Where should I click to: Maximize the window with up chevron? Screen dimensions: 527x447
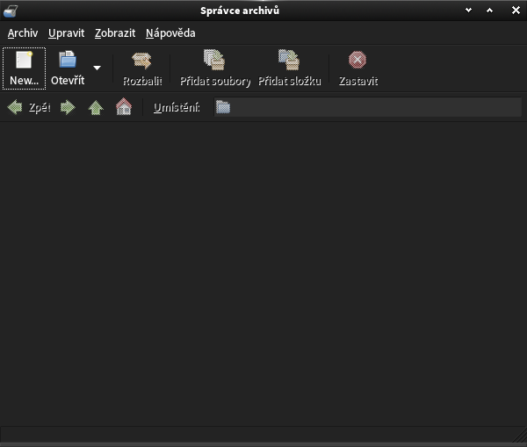tap(490, 11)
